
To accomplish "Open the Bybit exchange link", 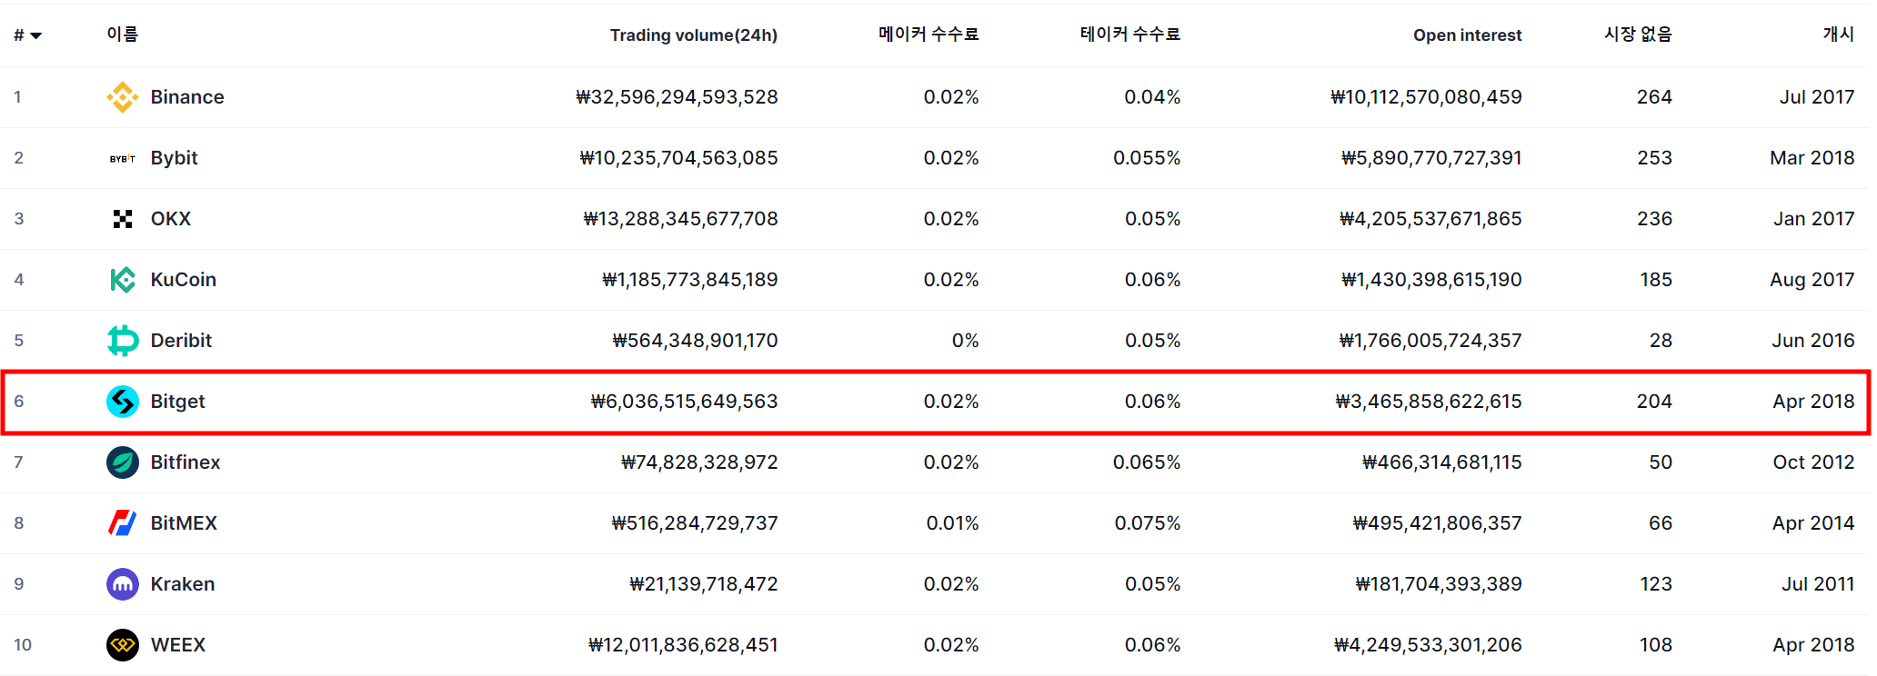I will [174, 158].
